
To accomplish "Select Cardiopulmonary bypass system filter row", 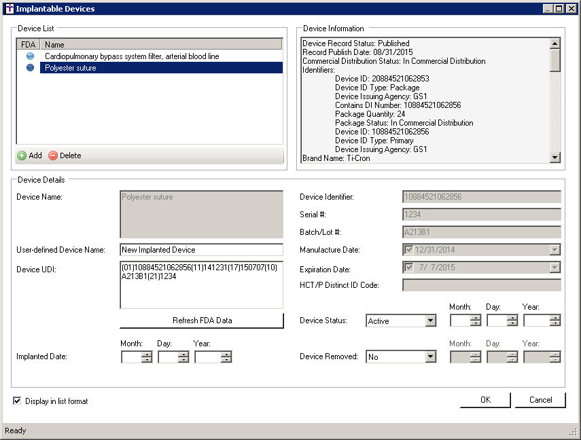I will pyautogui.click(x=132, y=56).
